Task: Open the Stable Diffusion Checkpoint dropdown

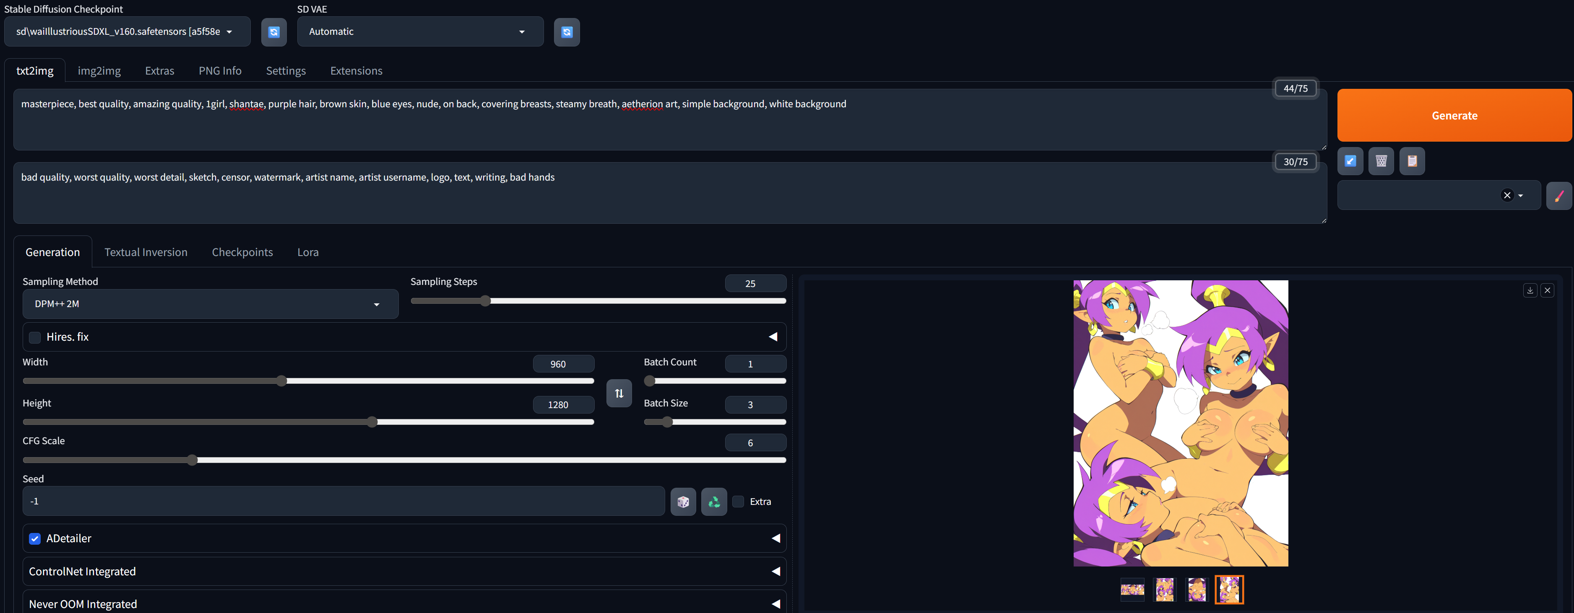Action: 127,32
